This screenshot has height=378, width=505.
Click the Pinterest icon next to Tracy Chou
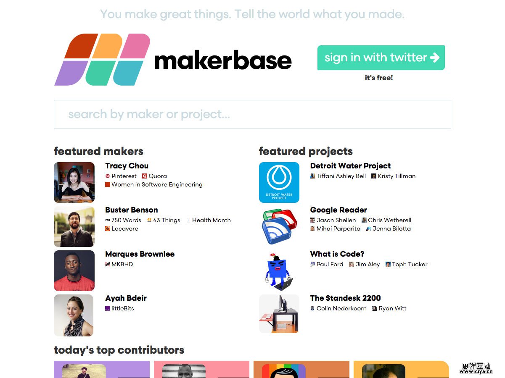coord(107,176)
